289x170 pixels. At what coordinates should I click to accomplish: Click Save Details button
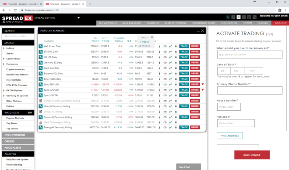(x=252, y=155)
